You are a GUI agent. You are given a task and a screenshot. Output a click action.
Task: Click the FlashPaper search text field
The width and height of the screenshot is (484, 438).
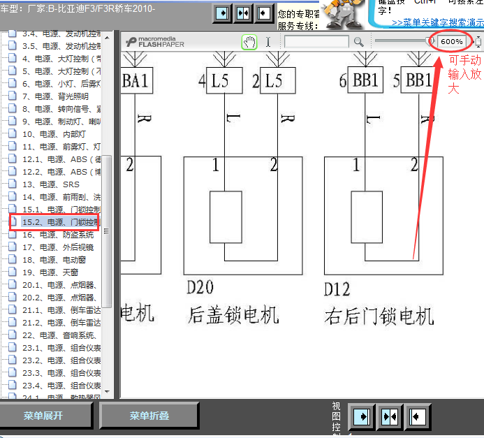(316, 42)
